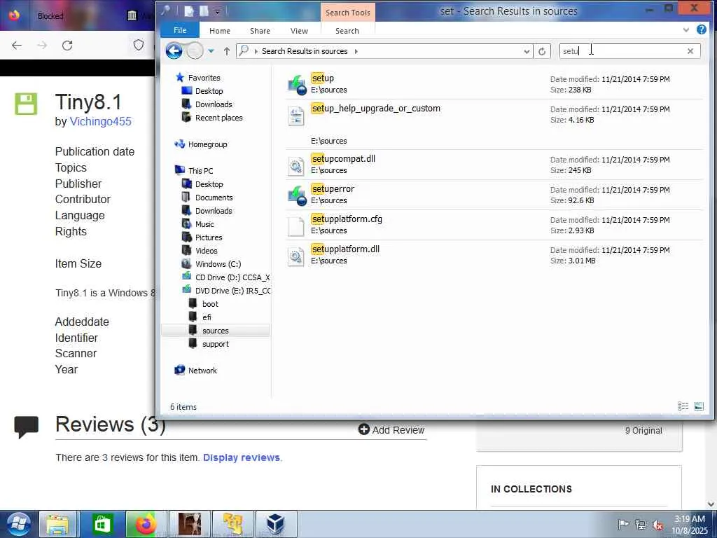
Task: Click the muted volume tray icon
Action: pyautogui.click(x=657, y=525)
